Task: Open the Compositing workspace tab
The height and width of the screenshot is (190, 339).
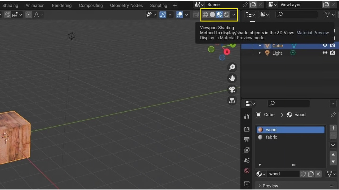Action: click(x=91, y=5)
